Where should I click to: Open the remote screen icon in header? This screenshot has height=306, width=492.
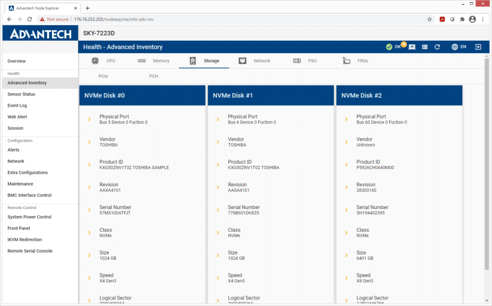click(x=412, y=47)
